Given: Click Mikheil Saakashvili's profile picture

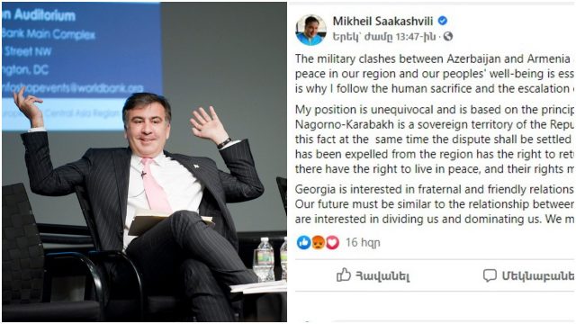Looking at the screenshot, I should [310, 30].
